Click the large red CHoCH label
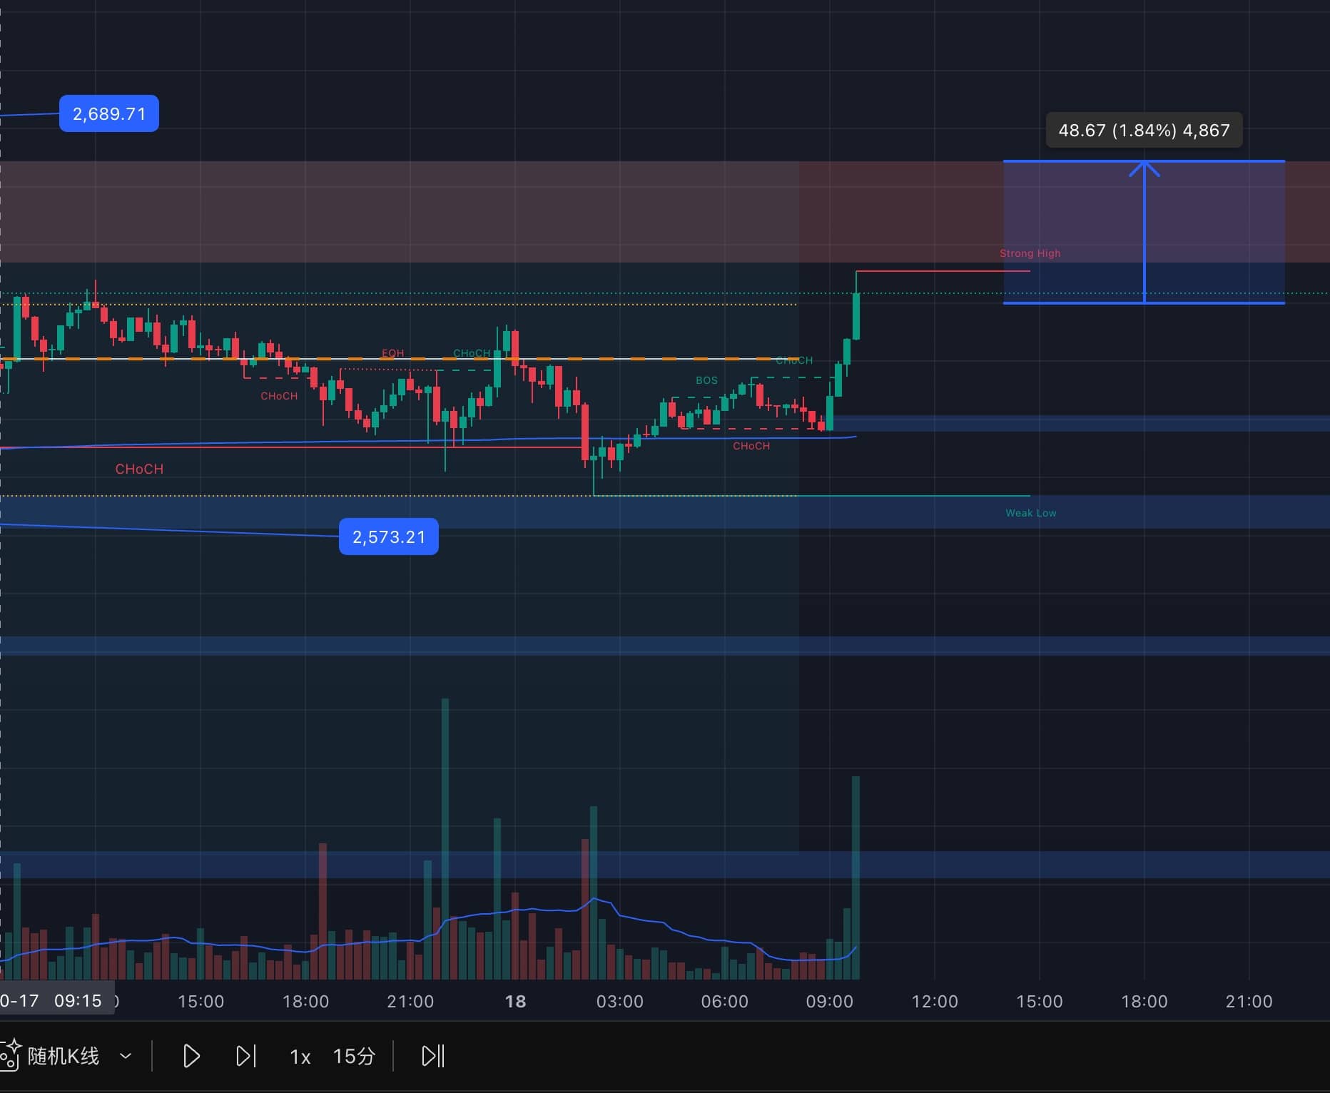1330x1093 pixels. 139,469
